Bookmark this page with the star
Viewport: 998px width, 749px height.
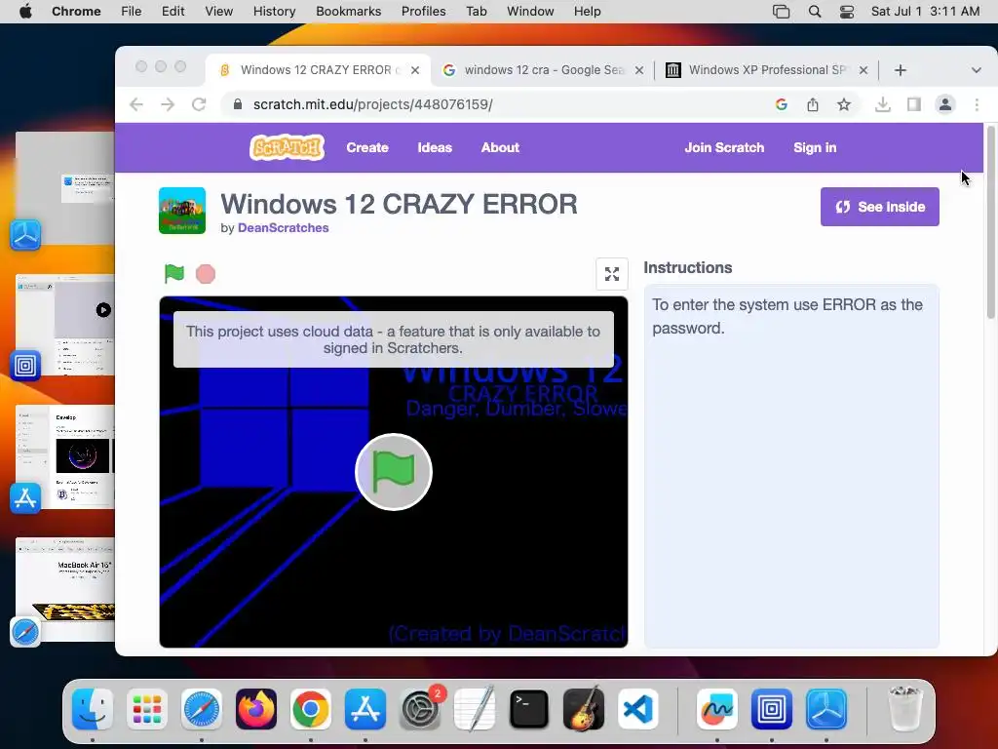pos(844,104)
